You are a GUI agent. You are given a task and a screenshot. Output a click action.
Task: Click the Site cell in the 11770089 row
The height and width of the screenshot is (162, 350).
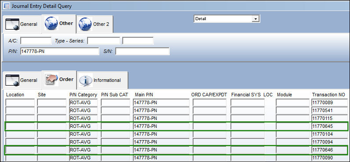coord(51,102)
